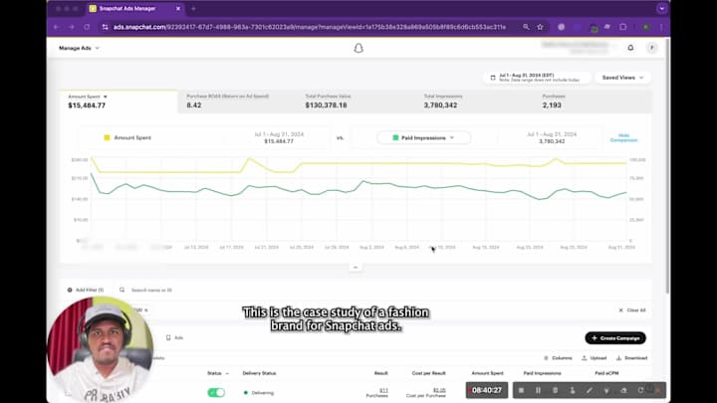Click the webcam overlay thumbnail
Screen dimensions: 717x403
click(x=101, y=349)
